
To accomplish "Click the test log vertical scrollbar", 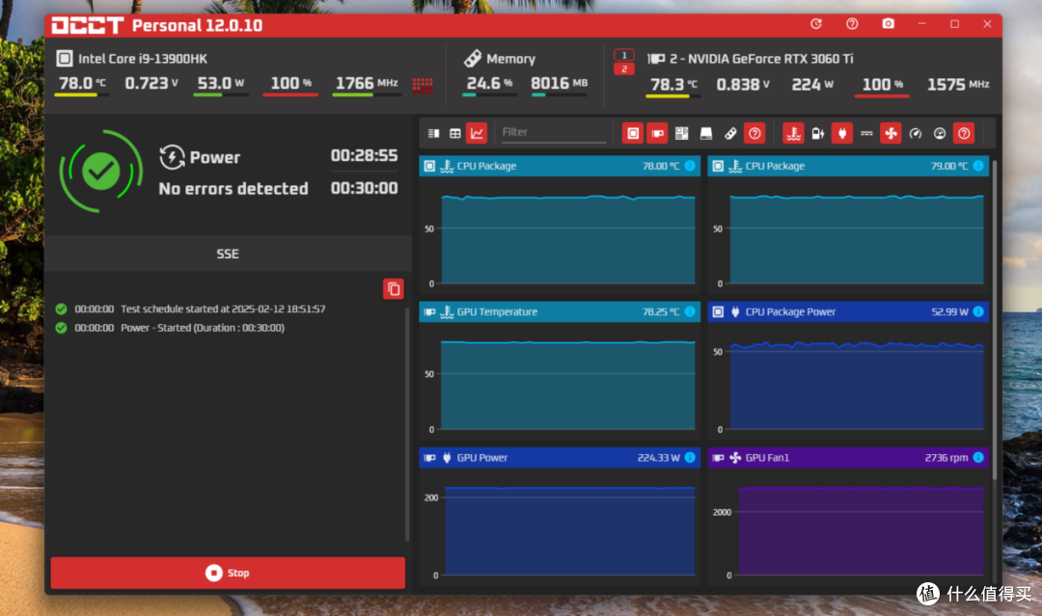I will click(x=407, y=425).
